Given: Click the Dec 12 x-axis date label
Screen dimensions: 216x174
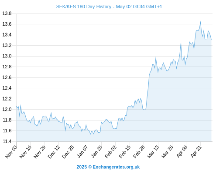Looking at the screenshot, I should coord(54,151).
